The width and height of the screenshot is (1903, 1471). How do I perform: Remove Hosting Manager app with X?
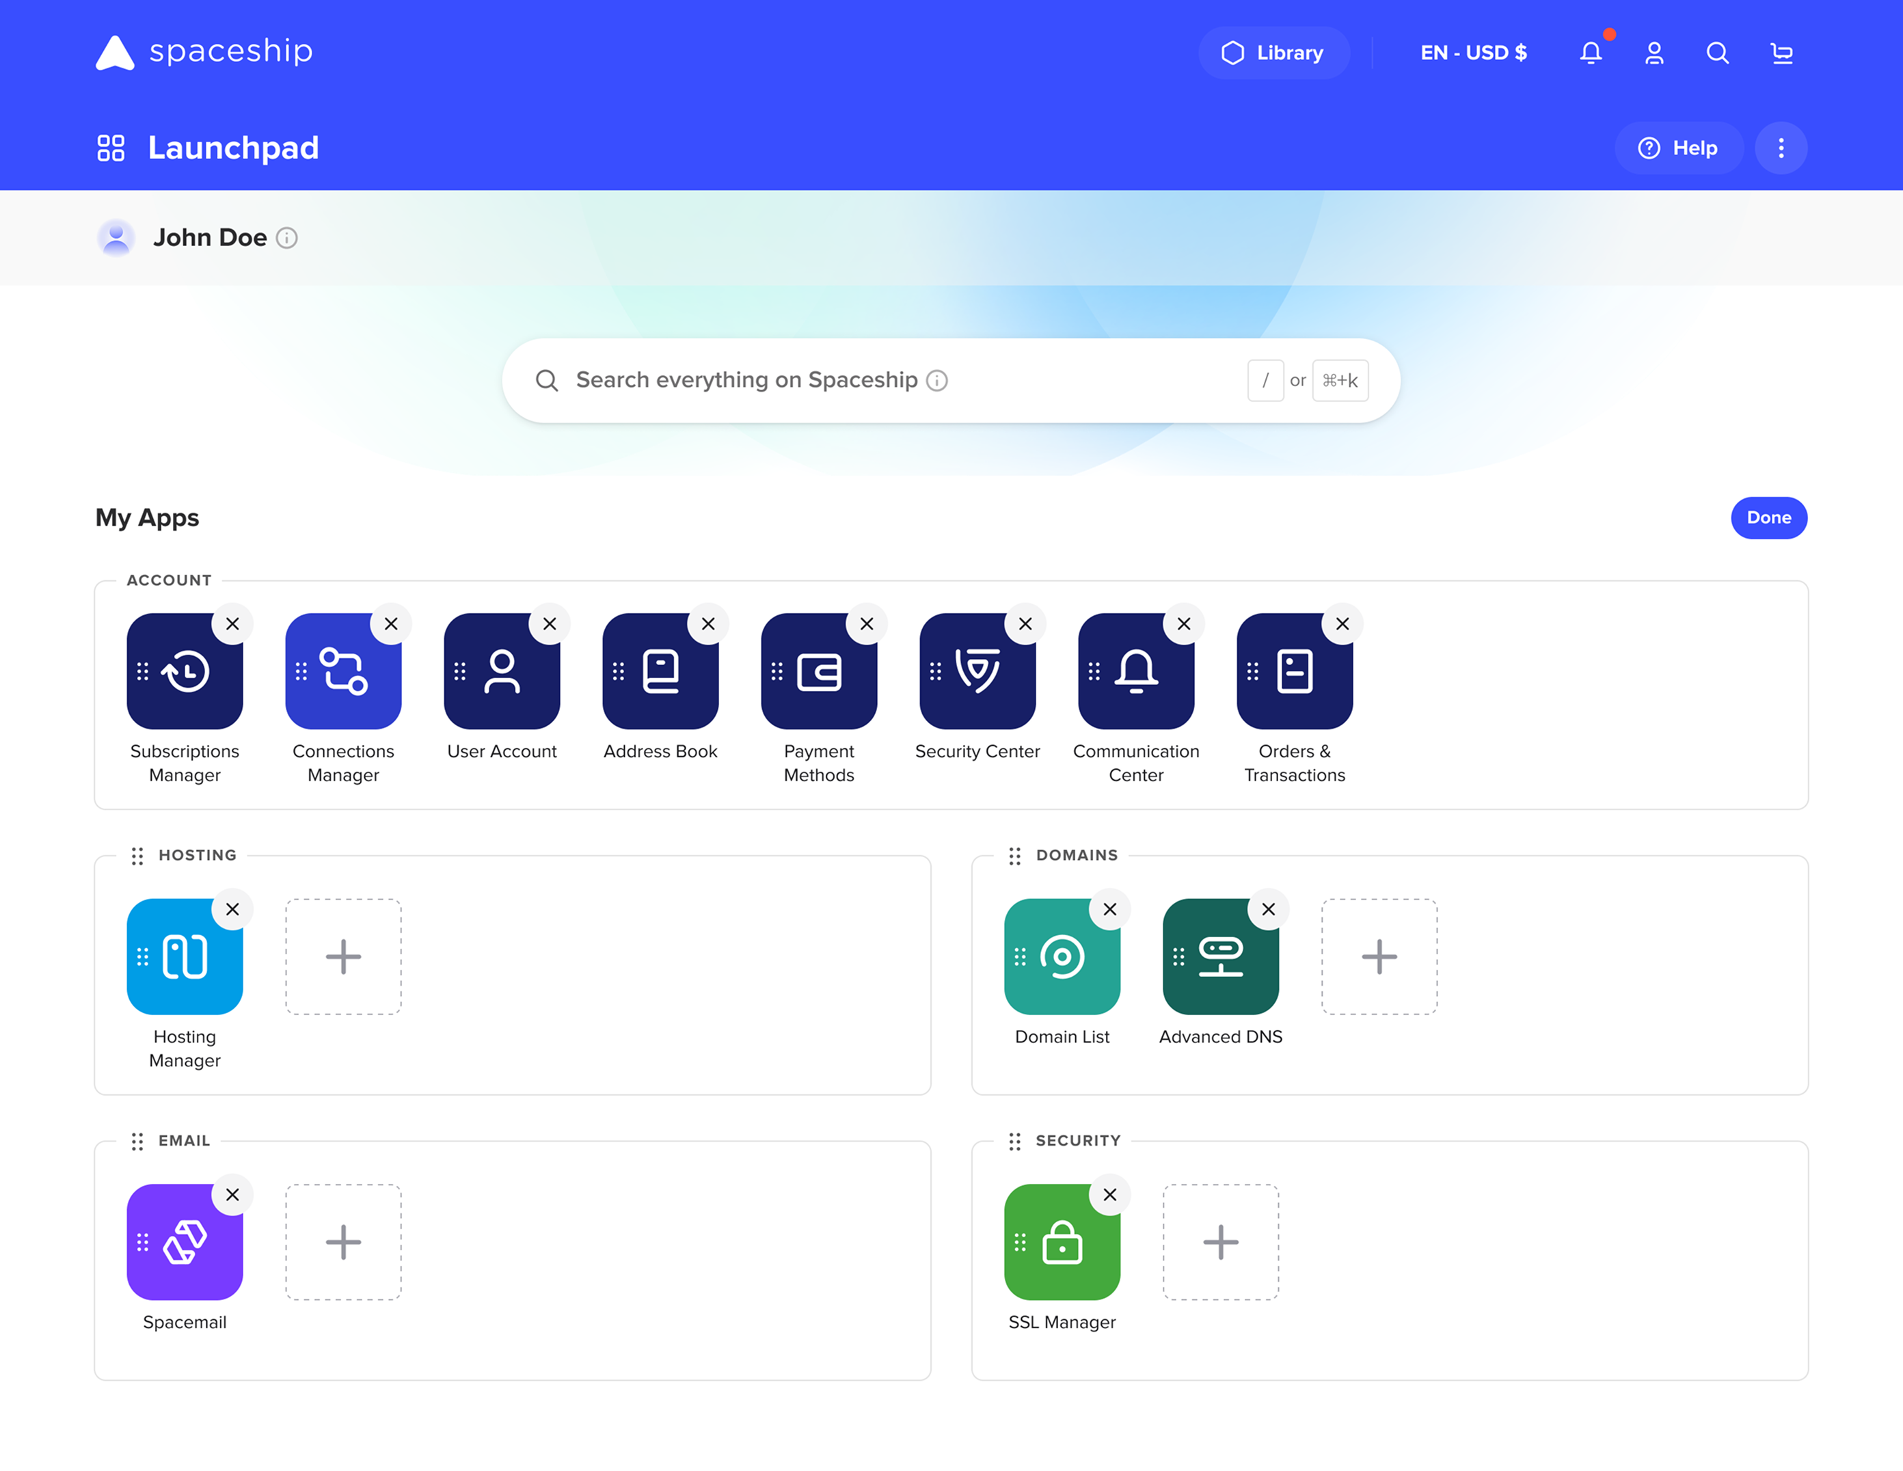232,909
